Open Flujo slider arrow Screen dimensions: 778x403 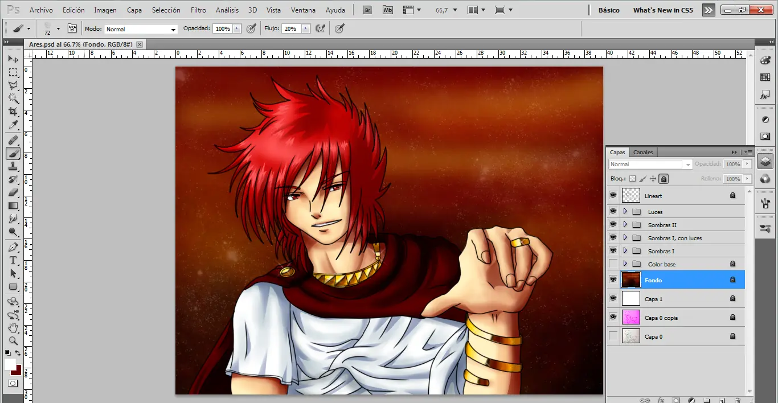[306, 28]
